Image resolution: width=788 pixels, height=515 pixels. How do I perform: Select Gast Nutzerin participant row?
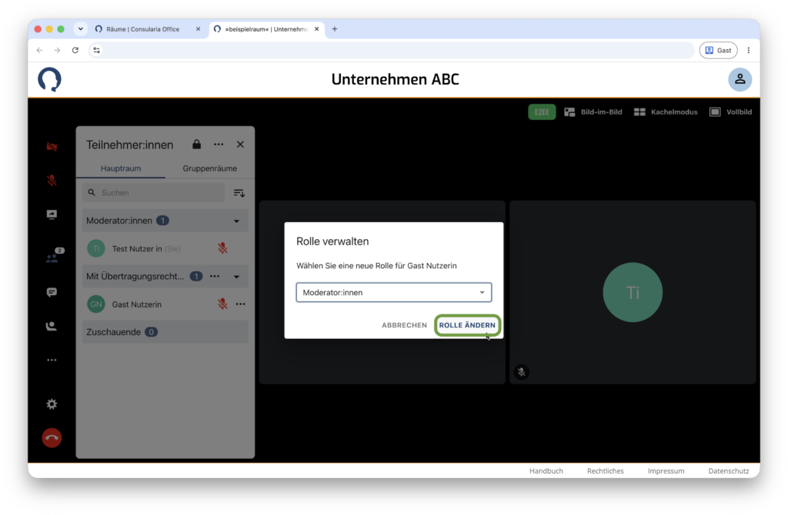pyautogui.click(x=165, y=304)
